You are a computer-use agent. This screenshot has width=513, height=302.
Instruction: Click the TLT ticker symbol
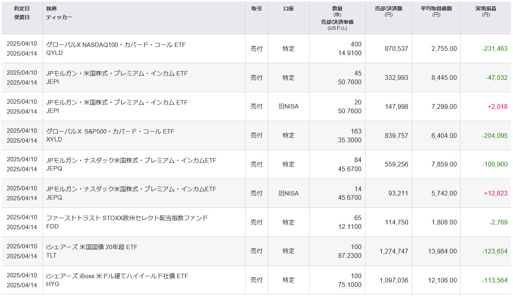pos(51,256)
